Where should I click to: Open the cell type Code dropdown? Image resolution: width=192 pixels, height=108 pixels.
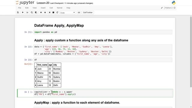click(x=67, y=13)
